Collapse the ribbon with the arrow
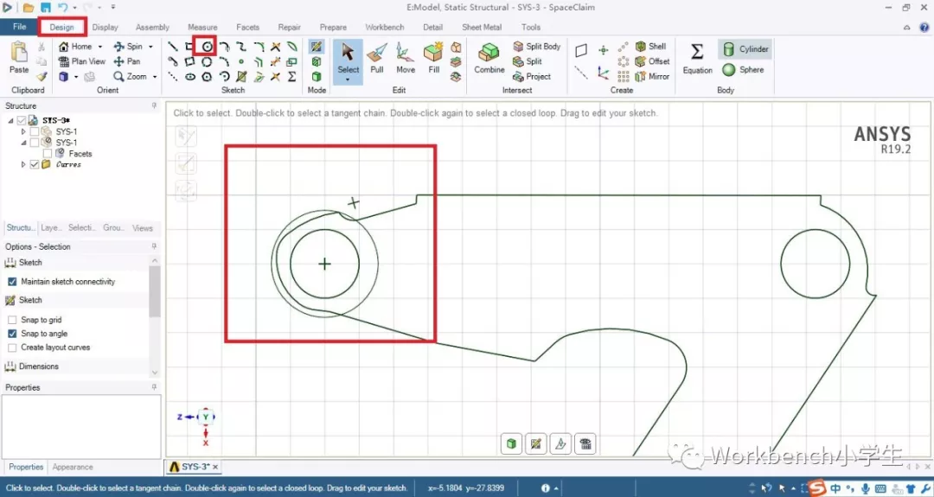 [906, 28]
